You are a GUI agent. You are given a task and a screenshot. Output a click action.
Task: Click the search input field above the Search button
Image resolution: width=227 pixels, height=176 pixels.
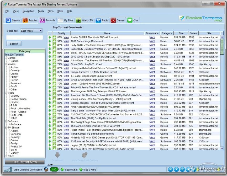click(x=24, y=37)
